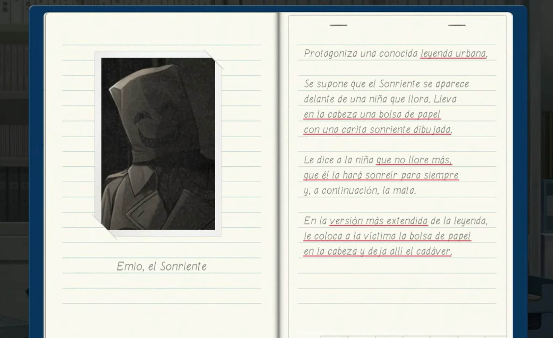553x338 pixels.
Task: Open the photo of Emio with the paper bag
Action: pos(158,144)
